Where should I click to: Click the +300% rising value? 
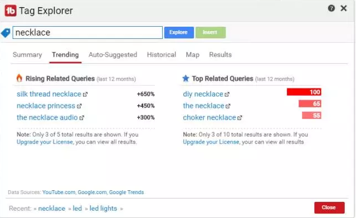click(145, 117)
